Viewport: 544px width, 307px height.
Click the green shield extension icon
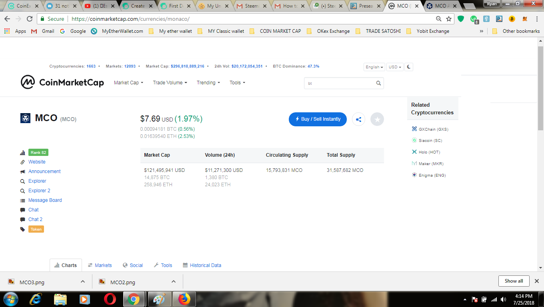tap(461, 19)
